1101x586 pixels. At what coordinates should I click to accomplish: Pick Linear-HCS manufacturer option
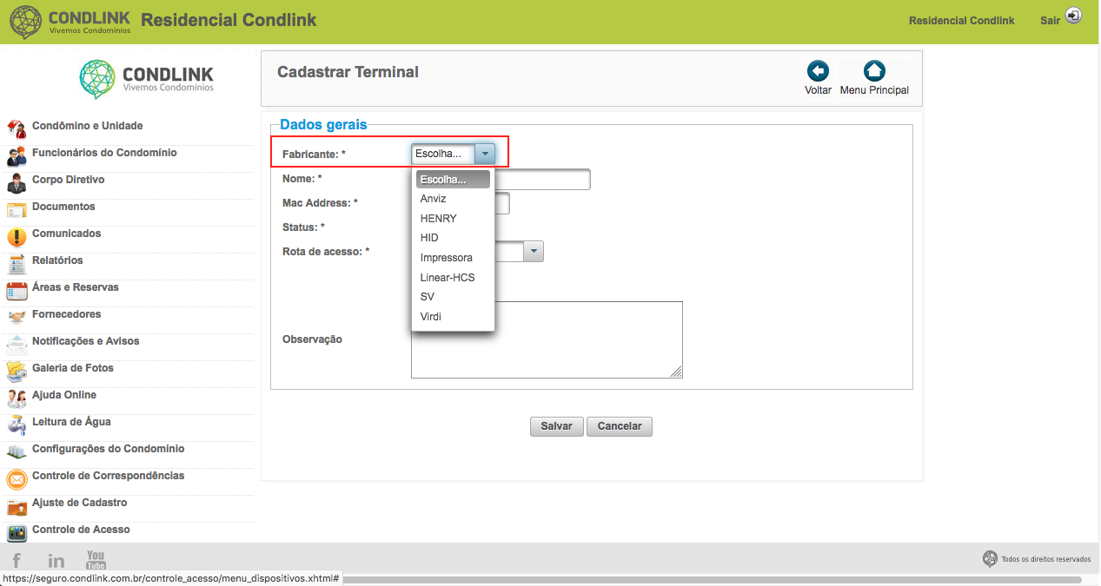pyautogui.click(x=453, y=278)
